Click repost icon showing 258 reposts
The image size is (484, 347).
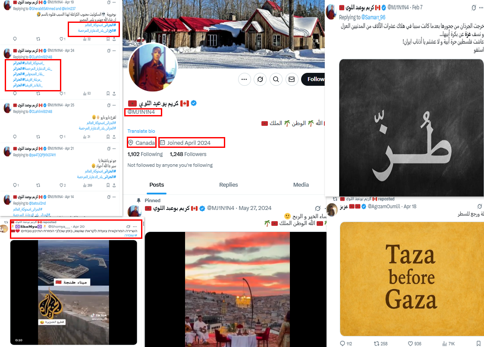click(377, 343)
